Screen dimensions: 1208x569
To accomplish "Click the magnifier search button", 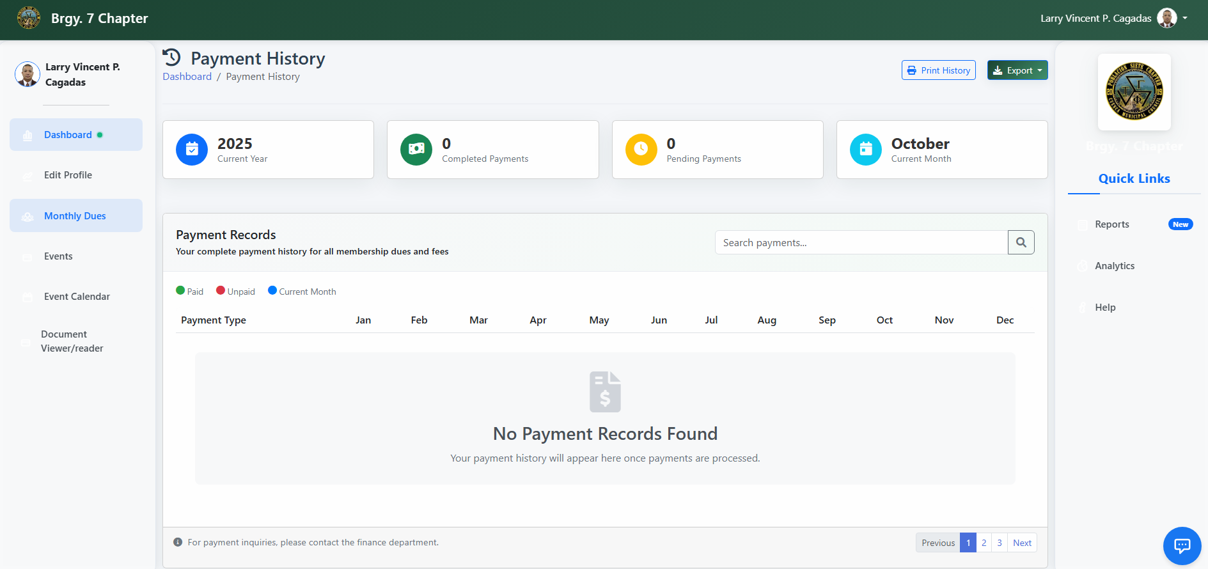I will (x=1021, y=242).
